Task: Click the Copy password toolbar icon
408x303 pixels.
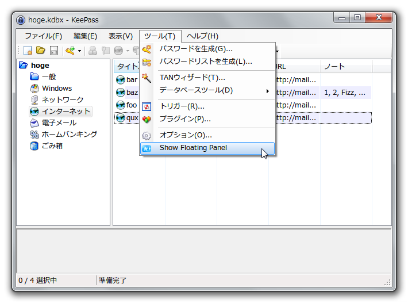Action: tap(105, 50)
